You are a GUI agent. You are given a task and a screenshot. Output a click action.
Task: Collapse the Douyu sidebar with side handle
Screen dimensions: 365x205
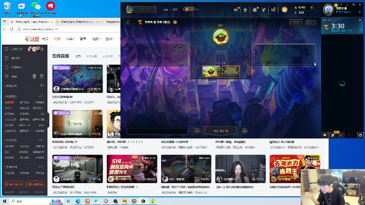pyautogui.click(x=48, y=120)
